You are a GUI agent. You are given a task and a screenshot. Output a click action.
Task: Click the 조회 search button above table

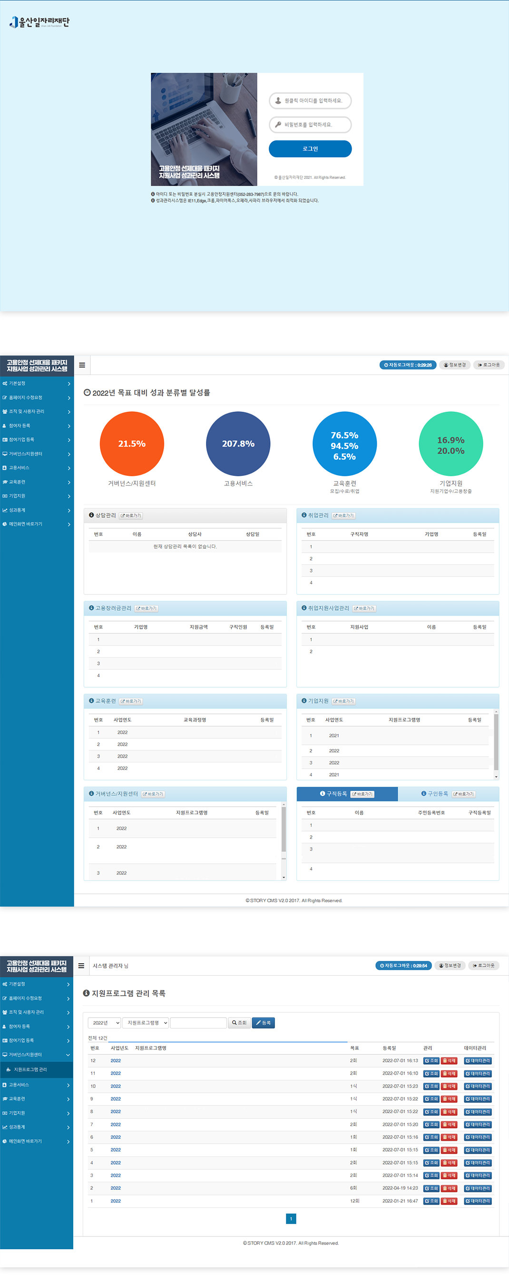click(x=239, y=1023)
